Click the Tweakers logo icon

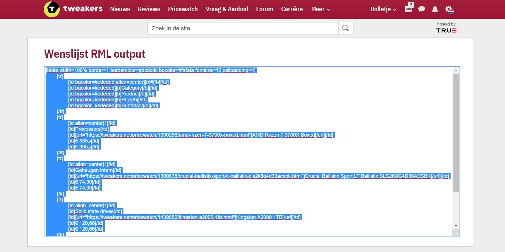tap(52, 9)
